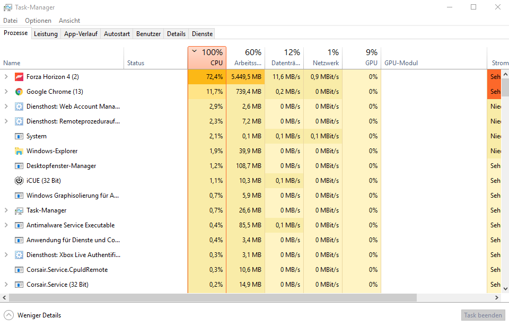Switch to the Details tab
Screen dimensions: 509x327
[176, 34]
